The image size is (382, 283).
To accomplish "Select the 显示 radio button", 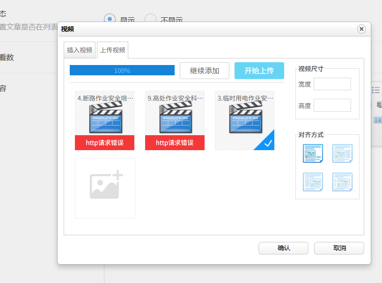I will (110, 19).
